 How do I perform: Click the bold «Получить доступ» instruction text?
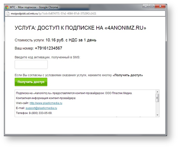(128, 75)
